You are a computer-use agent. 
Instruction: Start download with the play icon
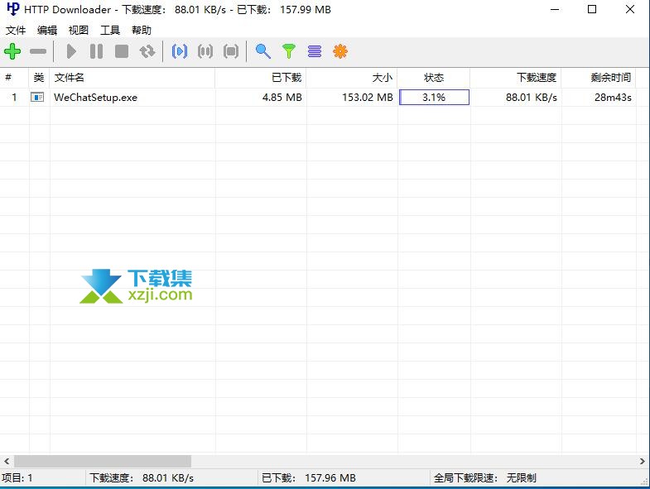(x=71, y=51)
